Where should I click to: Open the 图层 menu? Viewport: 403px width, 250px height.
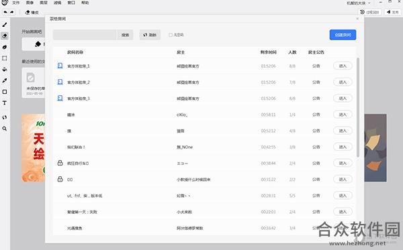point(44,3)
